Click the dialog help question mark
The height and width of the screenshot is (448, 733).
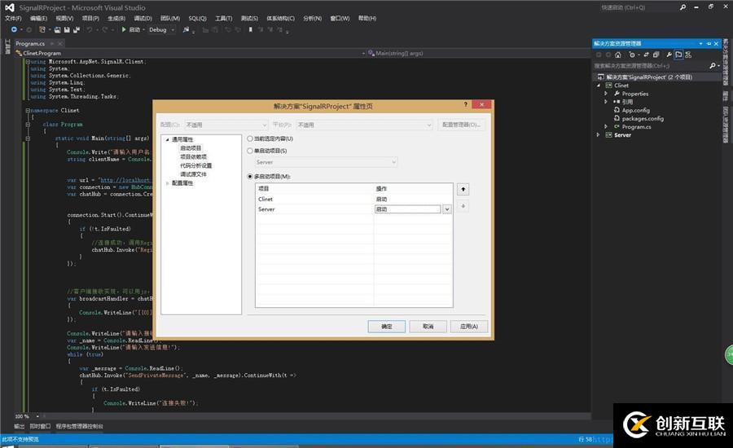[x=466, y=104]
